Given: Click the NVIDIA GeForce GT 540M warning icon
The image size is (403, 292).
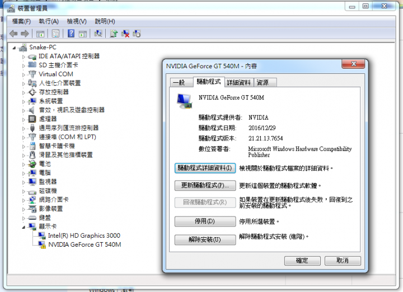Looking at the screenshot, I should click(x=41, y=245).
